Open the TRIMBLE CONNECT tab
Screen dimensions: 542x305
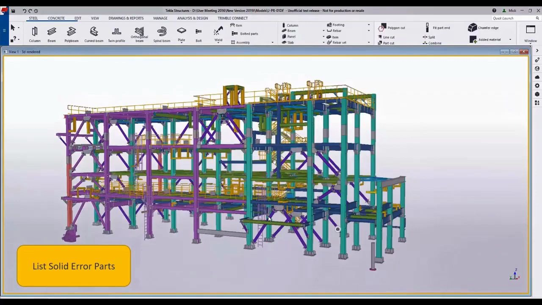coord(232,18)
